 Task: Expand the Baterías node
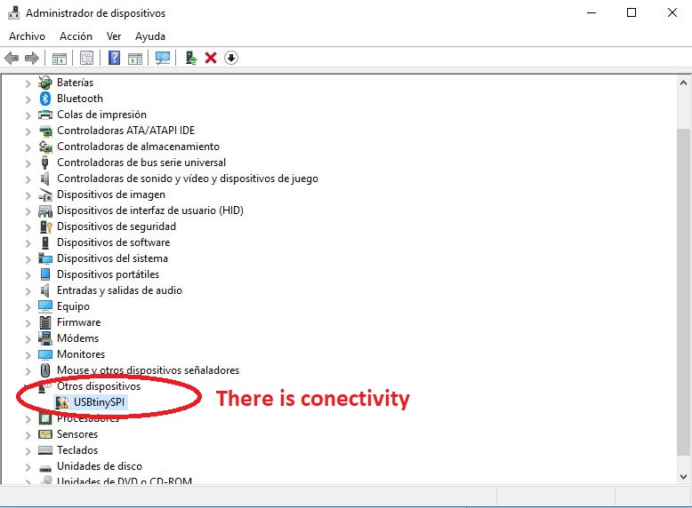[x=28, y=83]
